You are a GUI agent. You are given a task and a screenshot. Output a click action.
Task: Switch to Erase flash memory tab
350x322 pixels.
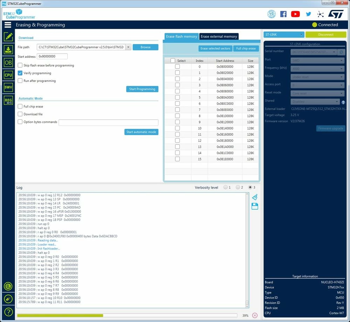click(x=181, y=36)
